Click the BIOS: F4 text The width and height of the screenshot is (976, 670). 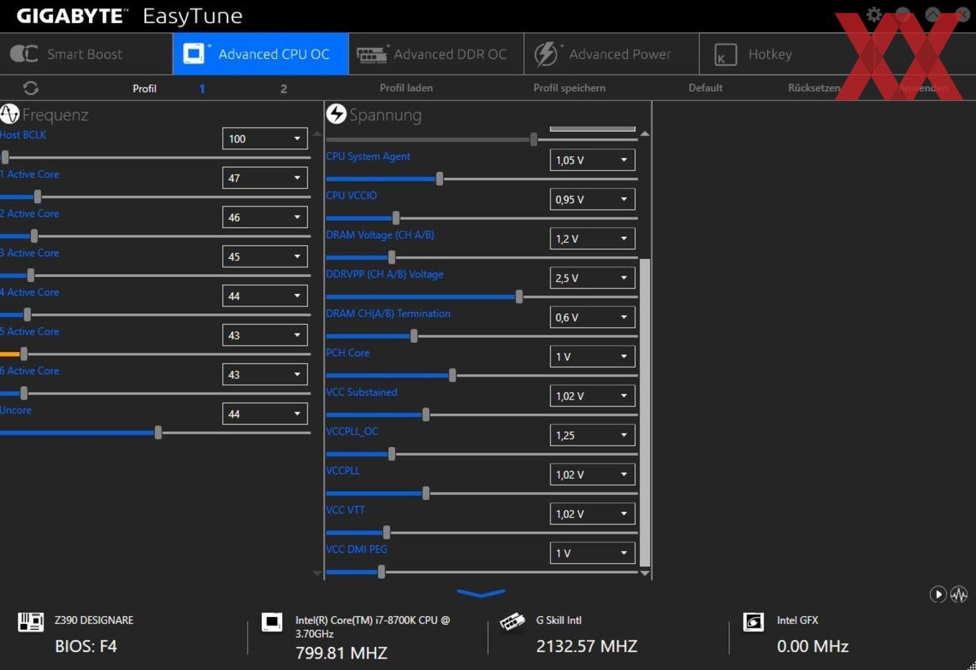click(x=86, y=646)
